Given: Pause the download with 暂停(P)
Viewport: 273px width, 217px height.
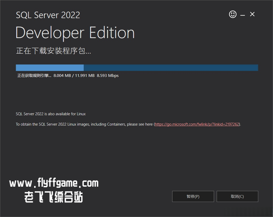Looking at the screenshot, I should [193, 197].
